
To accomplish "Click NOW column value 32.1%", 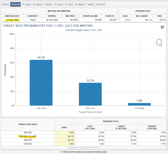I will [71, 140].
